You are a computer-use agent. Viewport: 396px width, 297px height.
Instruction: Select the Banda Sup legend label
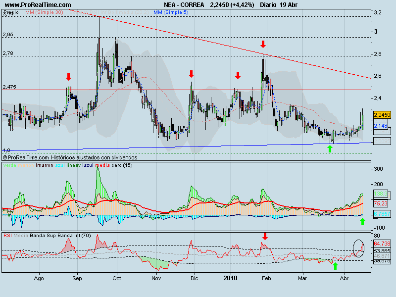click(43, 236)
